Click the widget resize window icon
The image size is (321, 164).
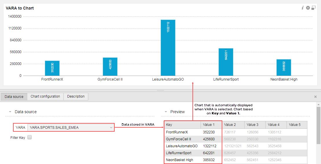pyautogui.click(x=313, y=8)
